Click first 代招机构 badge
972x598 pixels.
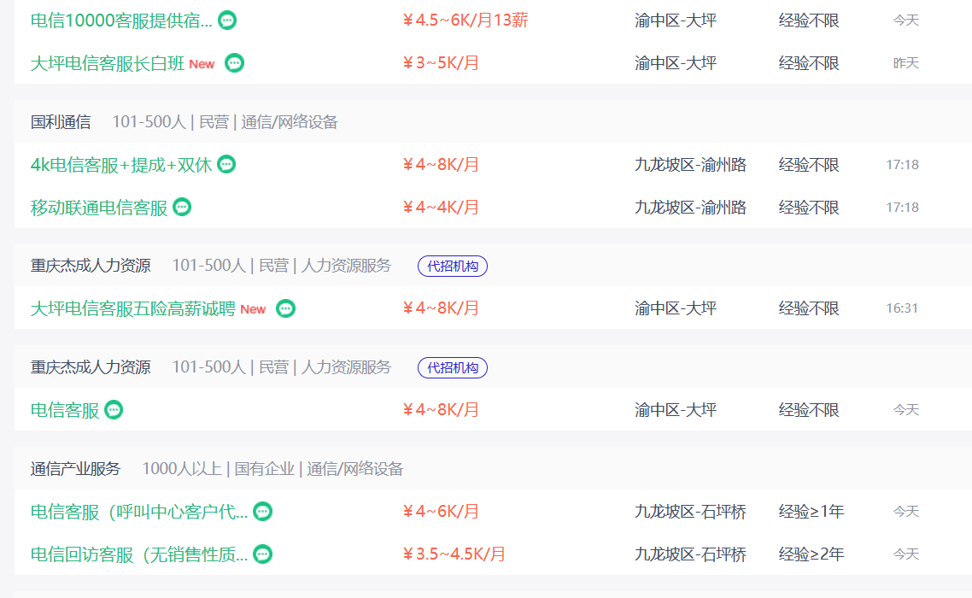click(x=453, y=267)
